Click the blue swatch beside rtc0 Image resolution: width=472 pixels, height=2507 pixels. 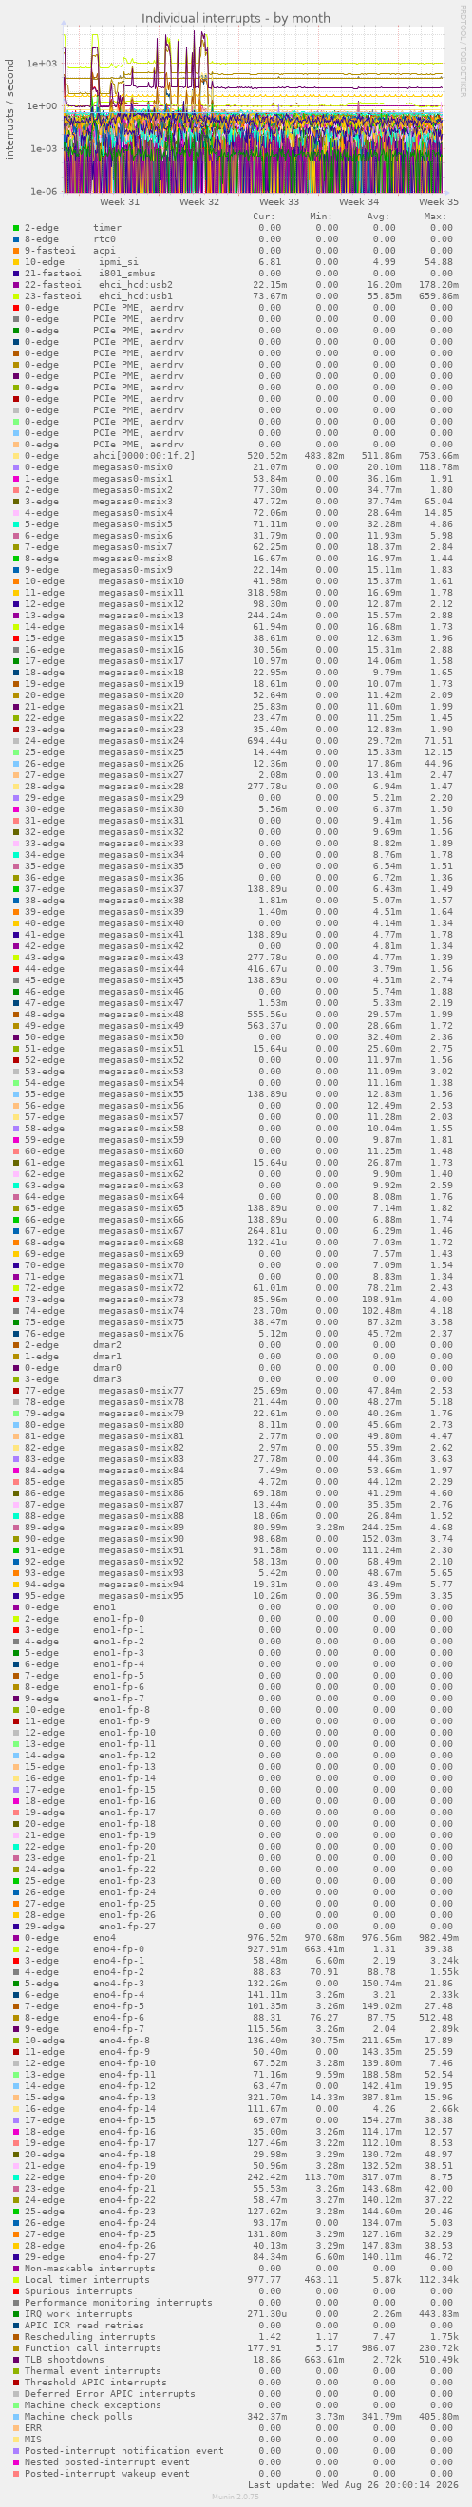pos(16,239)
